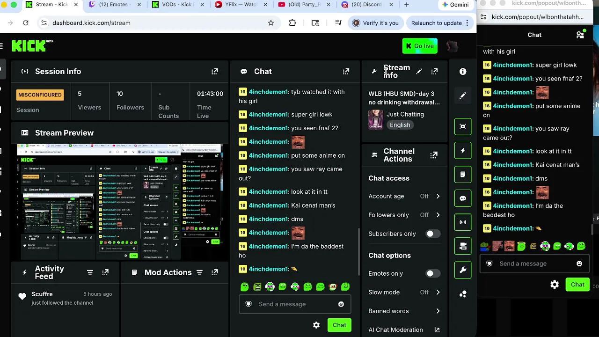Open the info icon in right sidebar

click(x=463, y=72)
